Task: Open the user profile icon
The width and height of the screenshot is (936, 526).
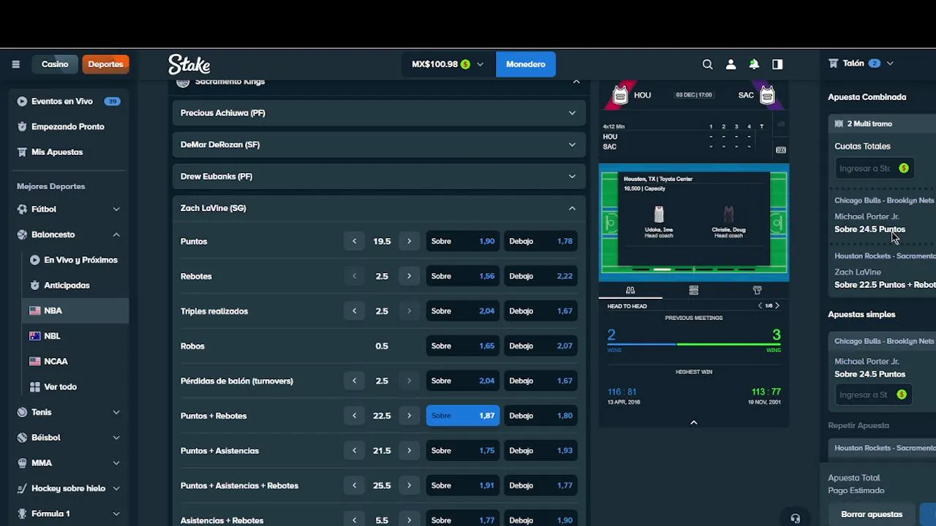Action: (x=731, y=64)
